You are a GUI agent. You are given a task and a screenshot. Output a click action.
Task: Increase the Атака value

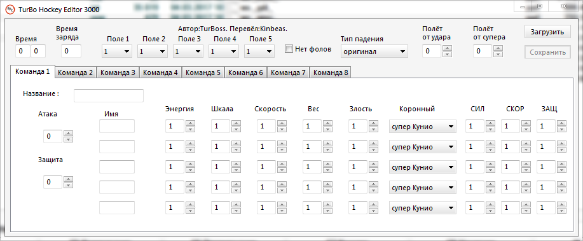tap(69, 133)
